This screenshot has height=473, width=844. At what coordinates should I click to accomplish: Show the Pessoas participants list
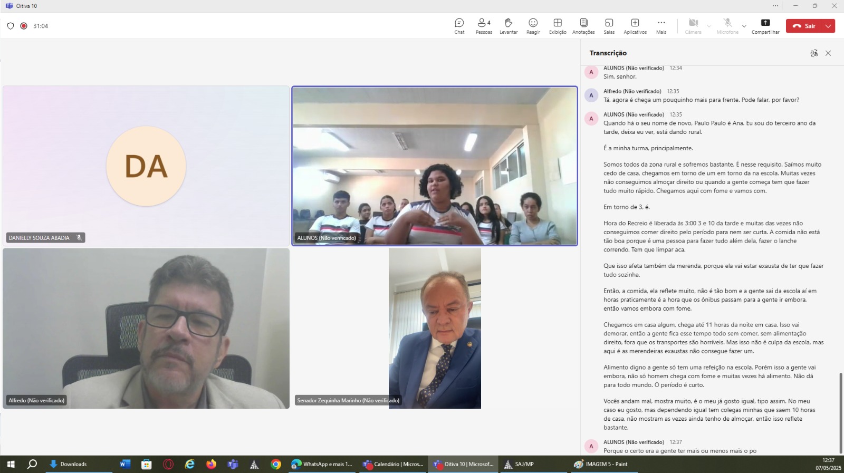484,26
